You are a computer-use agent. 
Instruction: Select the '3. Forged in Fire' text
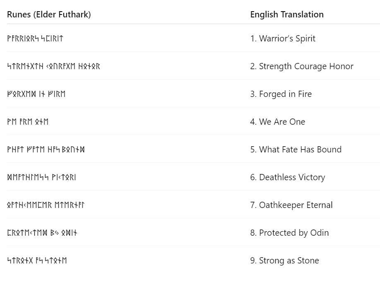click(281, 94)
